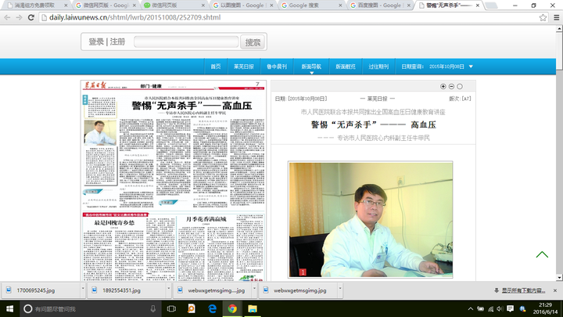The width and height of the screenshot is (563, 317).
Task: Increase article font size with plus icon
Action: tap(443, 86)
